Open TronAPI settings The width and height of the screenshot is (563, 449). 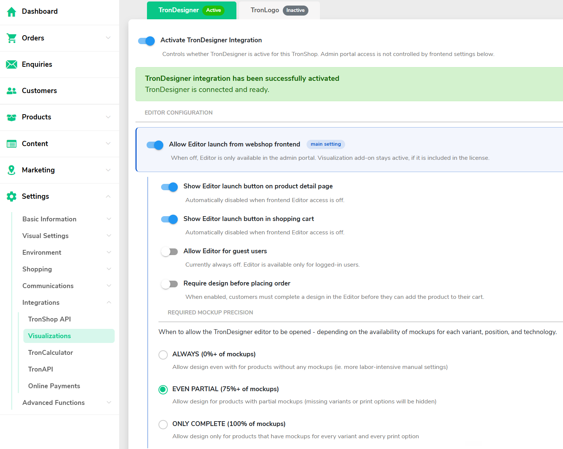pos(40,369)
